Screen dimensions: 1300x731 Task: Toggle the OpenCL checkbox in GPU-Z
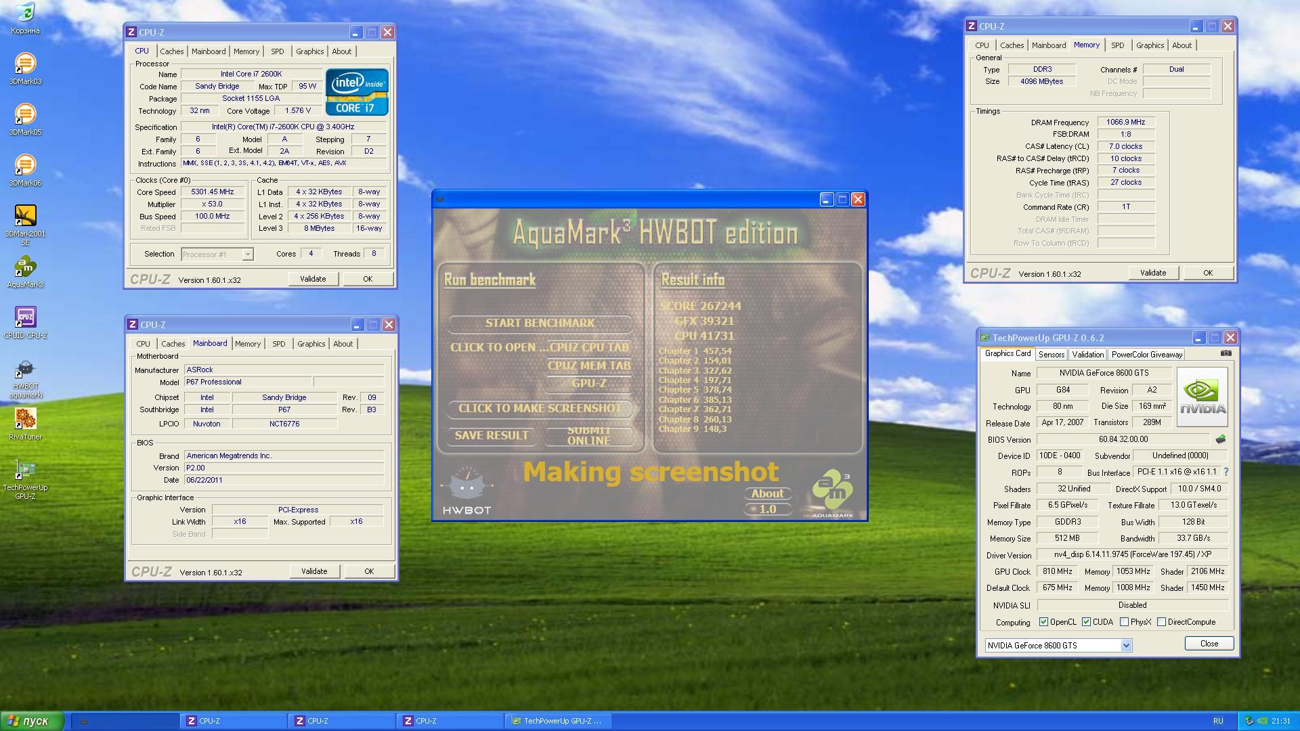pos(1043,622)
